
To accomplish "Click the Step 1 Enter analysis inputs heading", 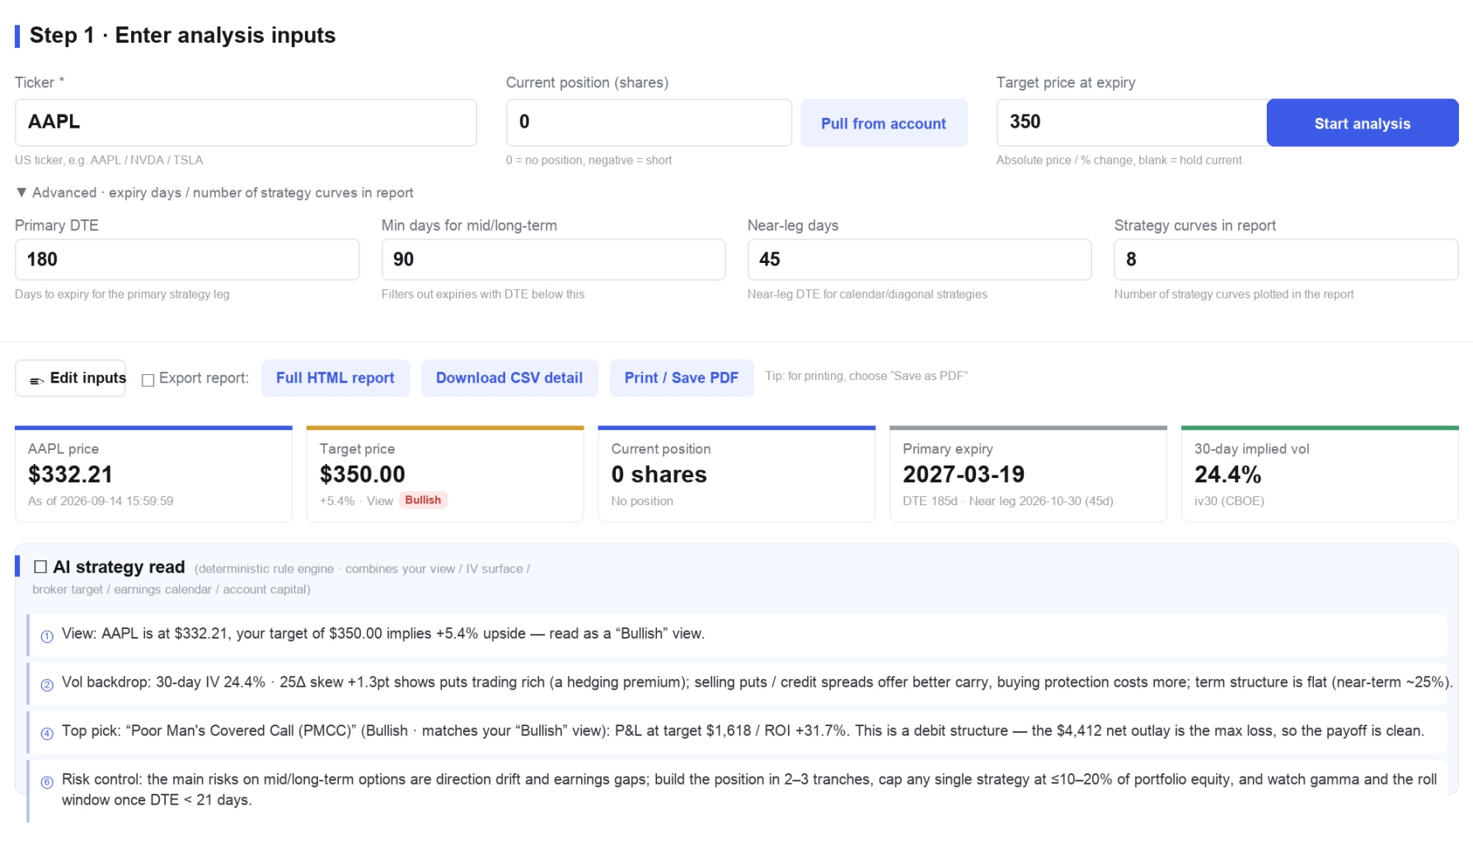I will pos(182,35).
